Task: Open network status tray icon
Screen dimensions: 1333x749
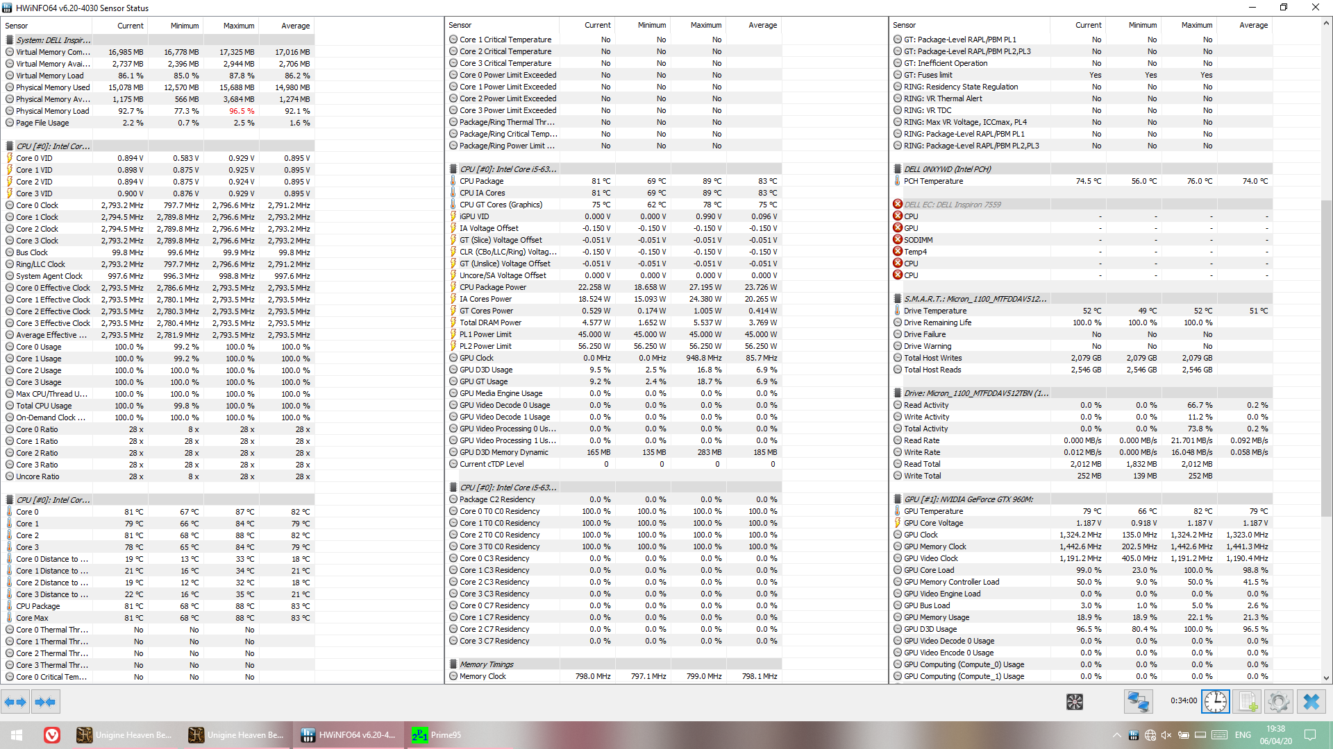Action: tap(1150, 735)
